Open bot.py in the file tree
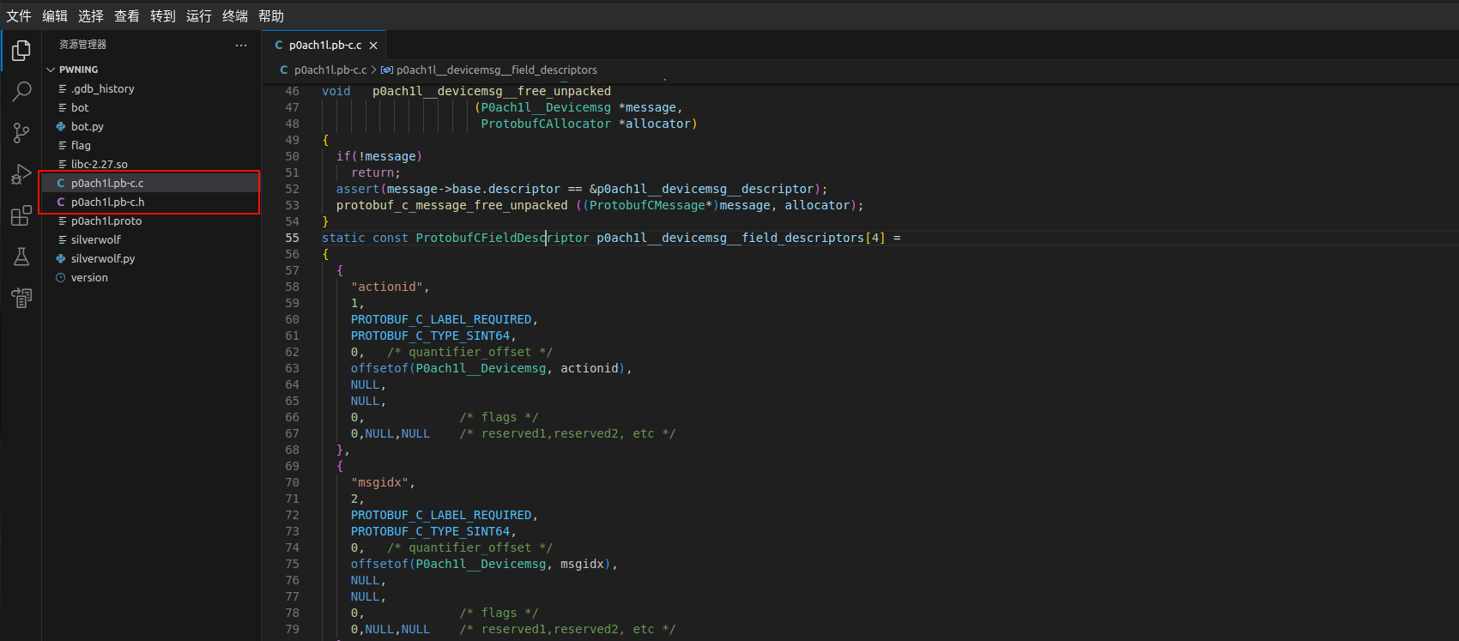 coord(151,126)
